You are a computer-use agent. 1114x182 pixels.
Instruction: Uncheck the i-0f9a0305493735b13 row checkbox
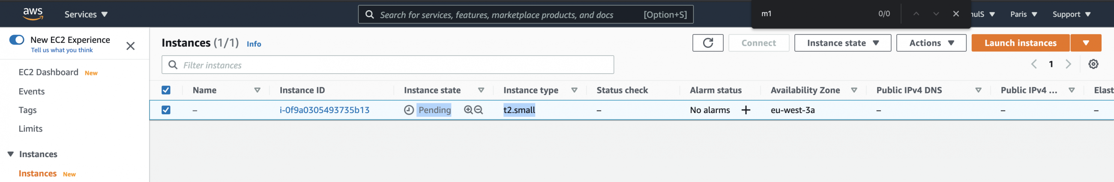tap(166, 110)
